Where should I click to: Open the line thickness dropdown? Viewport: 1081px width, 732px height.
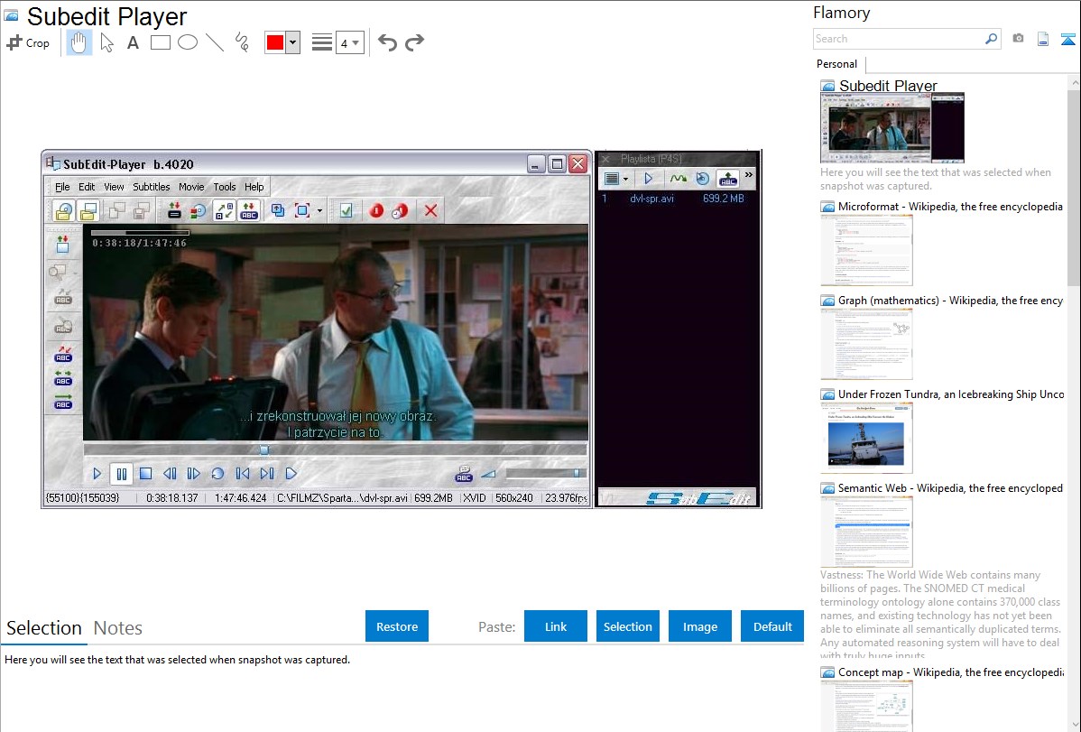tap(350, 42)
